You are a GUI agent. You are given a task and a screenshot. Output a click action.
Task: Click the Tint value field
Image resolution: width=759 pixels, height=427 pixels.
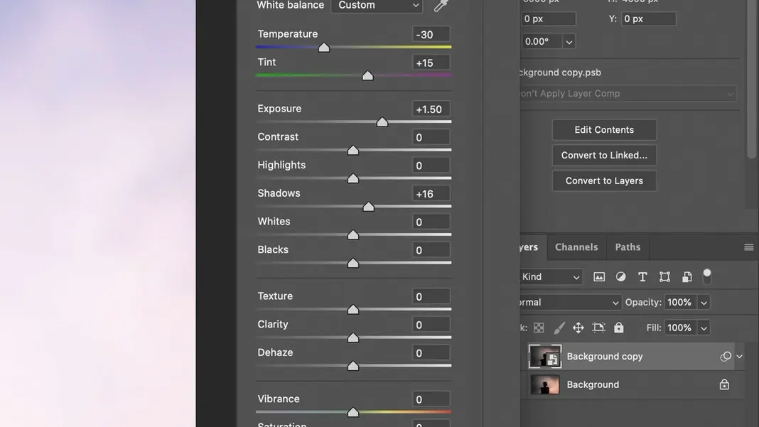[x=431, y=63]
